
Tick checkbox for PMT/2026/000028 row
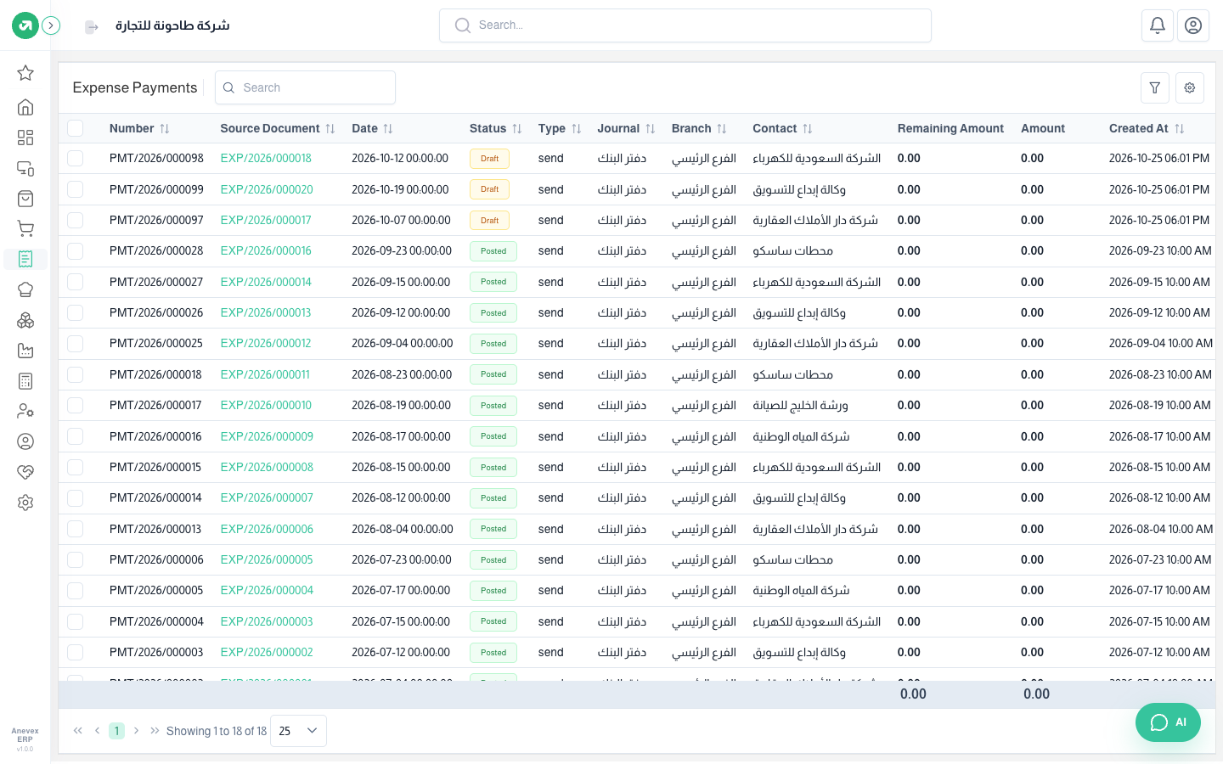(76, 250)
